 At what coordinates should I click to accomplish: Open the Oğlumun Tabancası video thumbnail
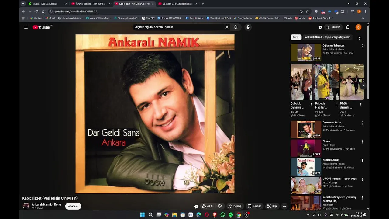pos(306,52)
